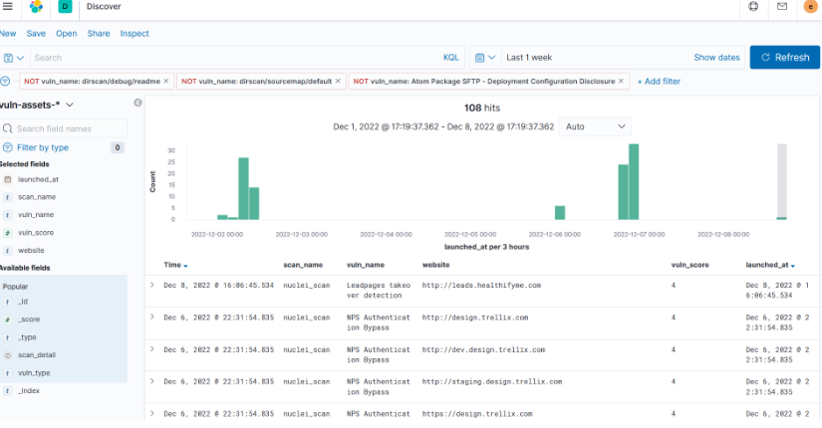Click the Elastic logo icon
The height and width of the screenshot is (428, 822).
(x=36, y=6)
